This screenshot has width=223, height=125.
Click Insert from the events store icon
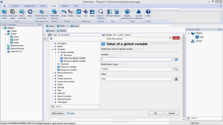[x=41, y=12]
